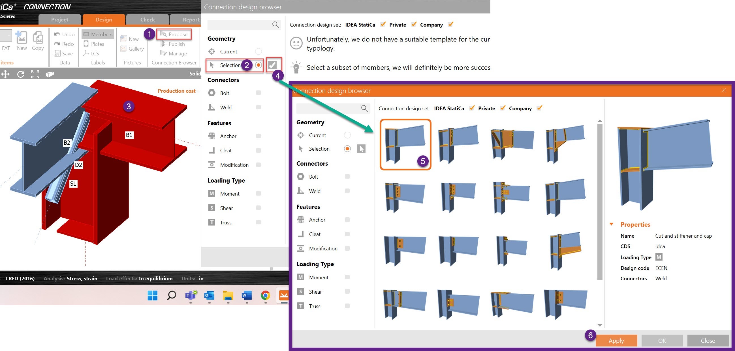Image resolution: width=735 pixels, height=351 pixels.
Task: Open Google Chrome from the taskbar
Action: [x=265, y=295]
